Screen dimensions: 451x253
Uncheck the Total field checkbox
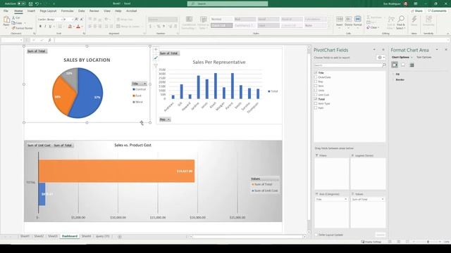[316, 99]
